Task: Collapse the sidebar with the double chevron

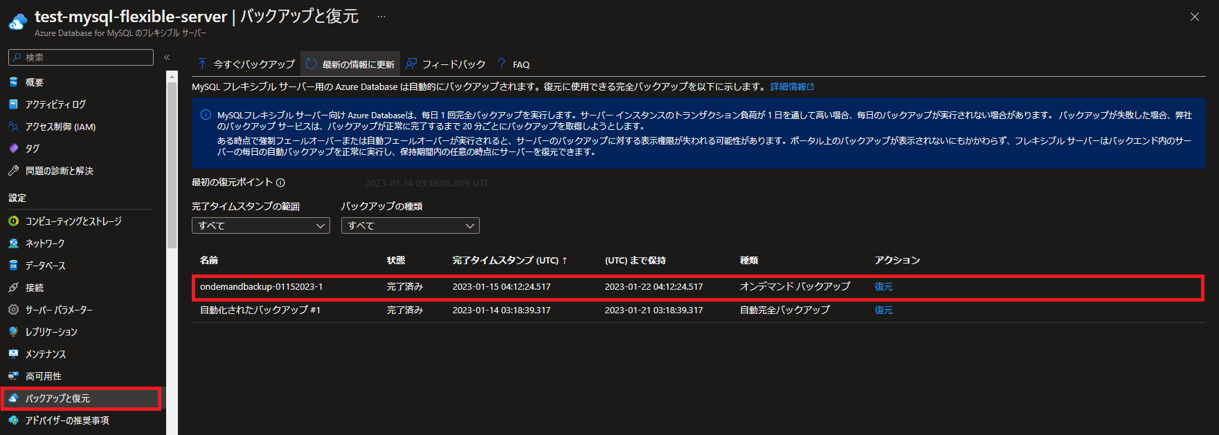Action: click(167, 57)
